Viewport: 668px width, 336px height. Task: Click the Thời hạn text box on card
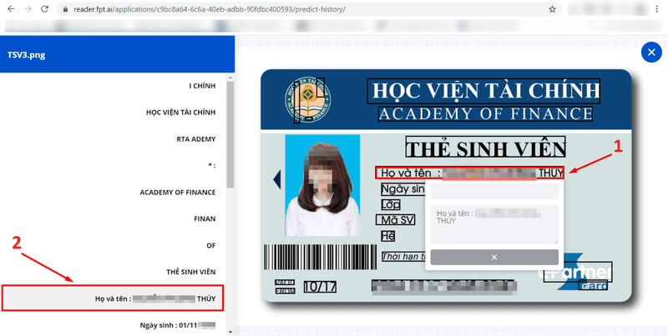click(403, 257)
